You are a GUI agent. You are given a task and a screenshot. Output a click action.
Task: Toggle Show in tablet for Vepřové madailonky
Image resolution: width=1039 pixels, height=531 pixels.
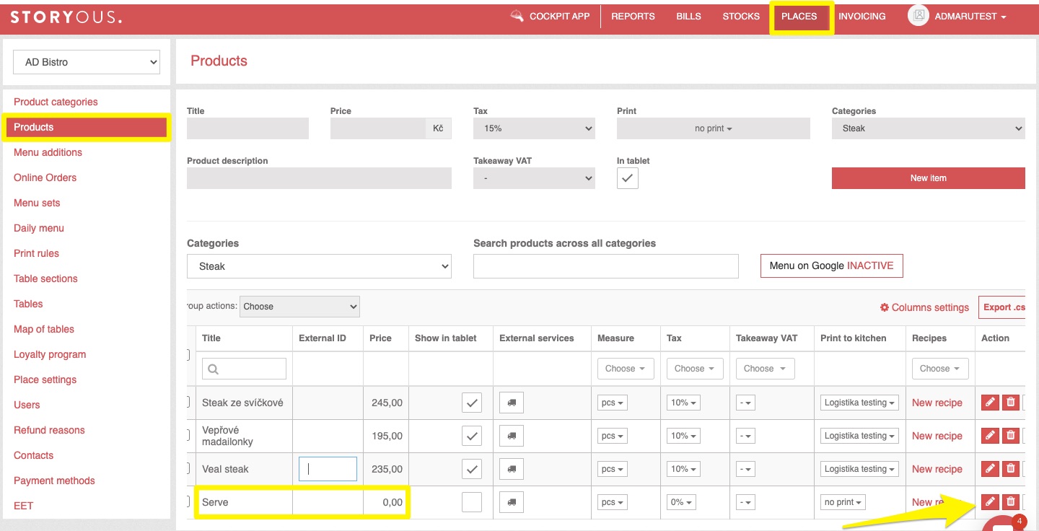(472, 436)
